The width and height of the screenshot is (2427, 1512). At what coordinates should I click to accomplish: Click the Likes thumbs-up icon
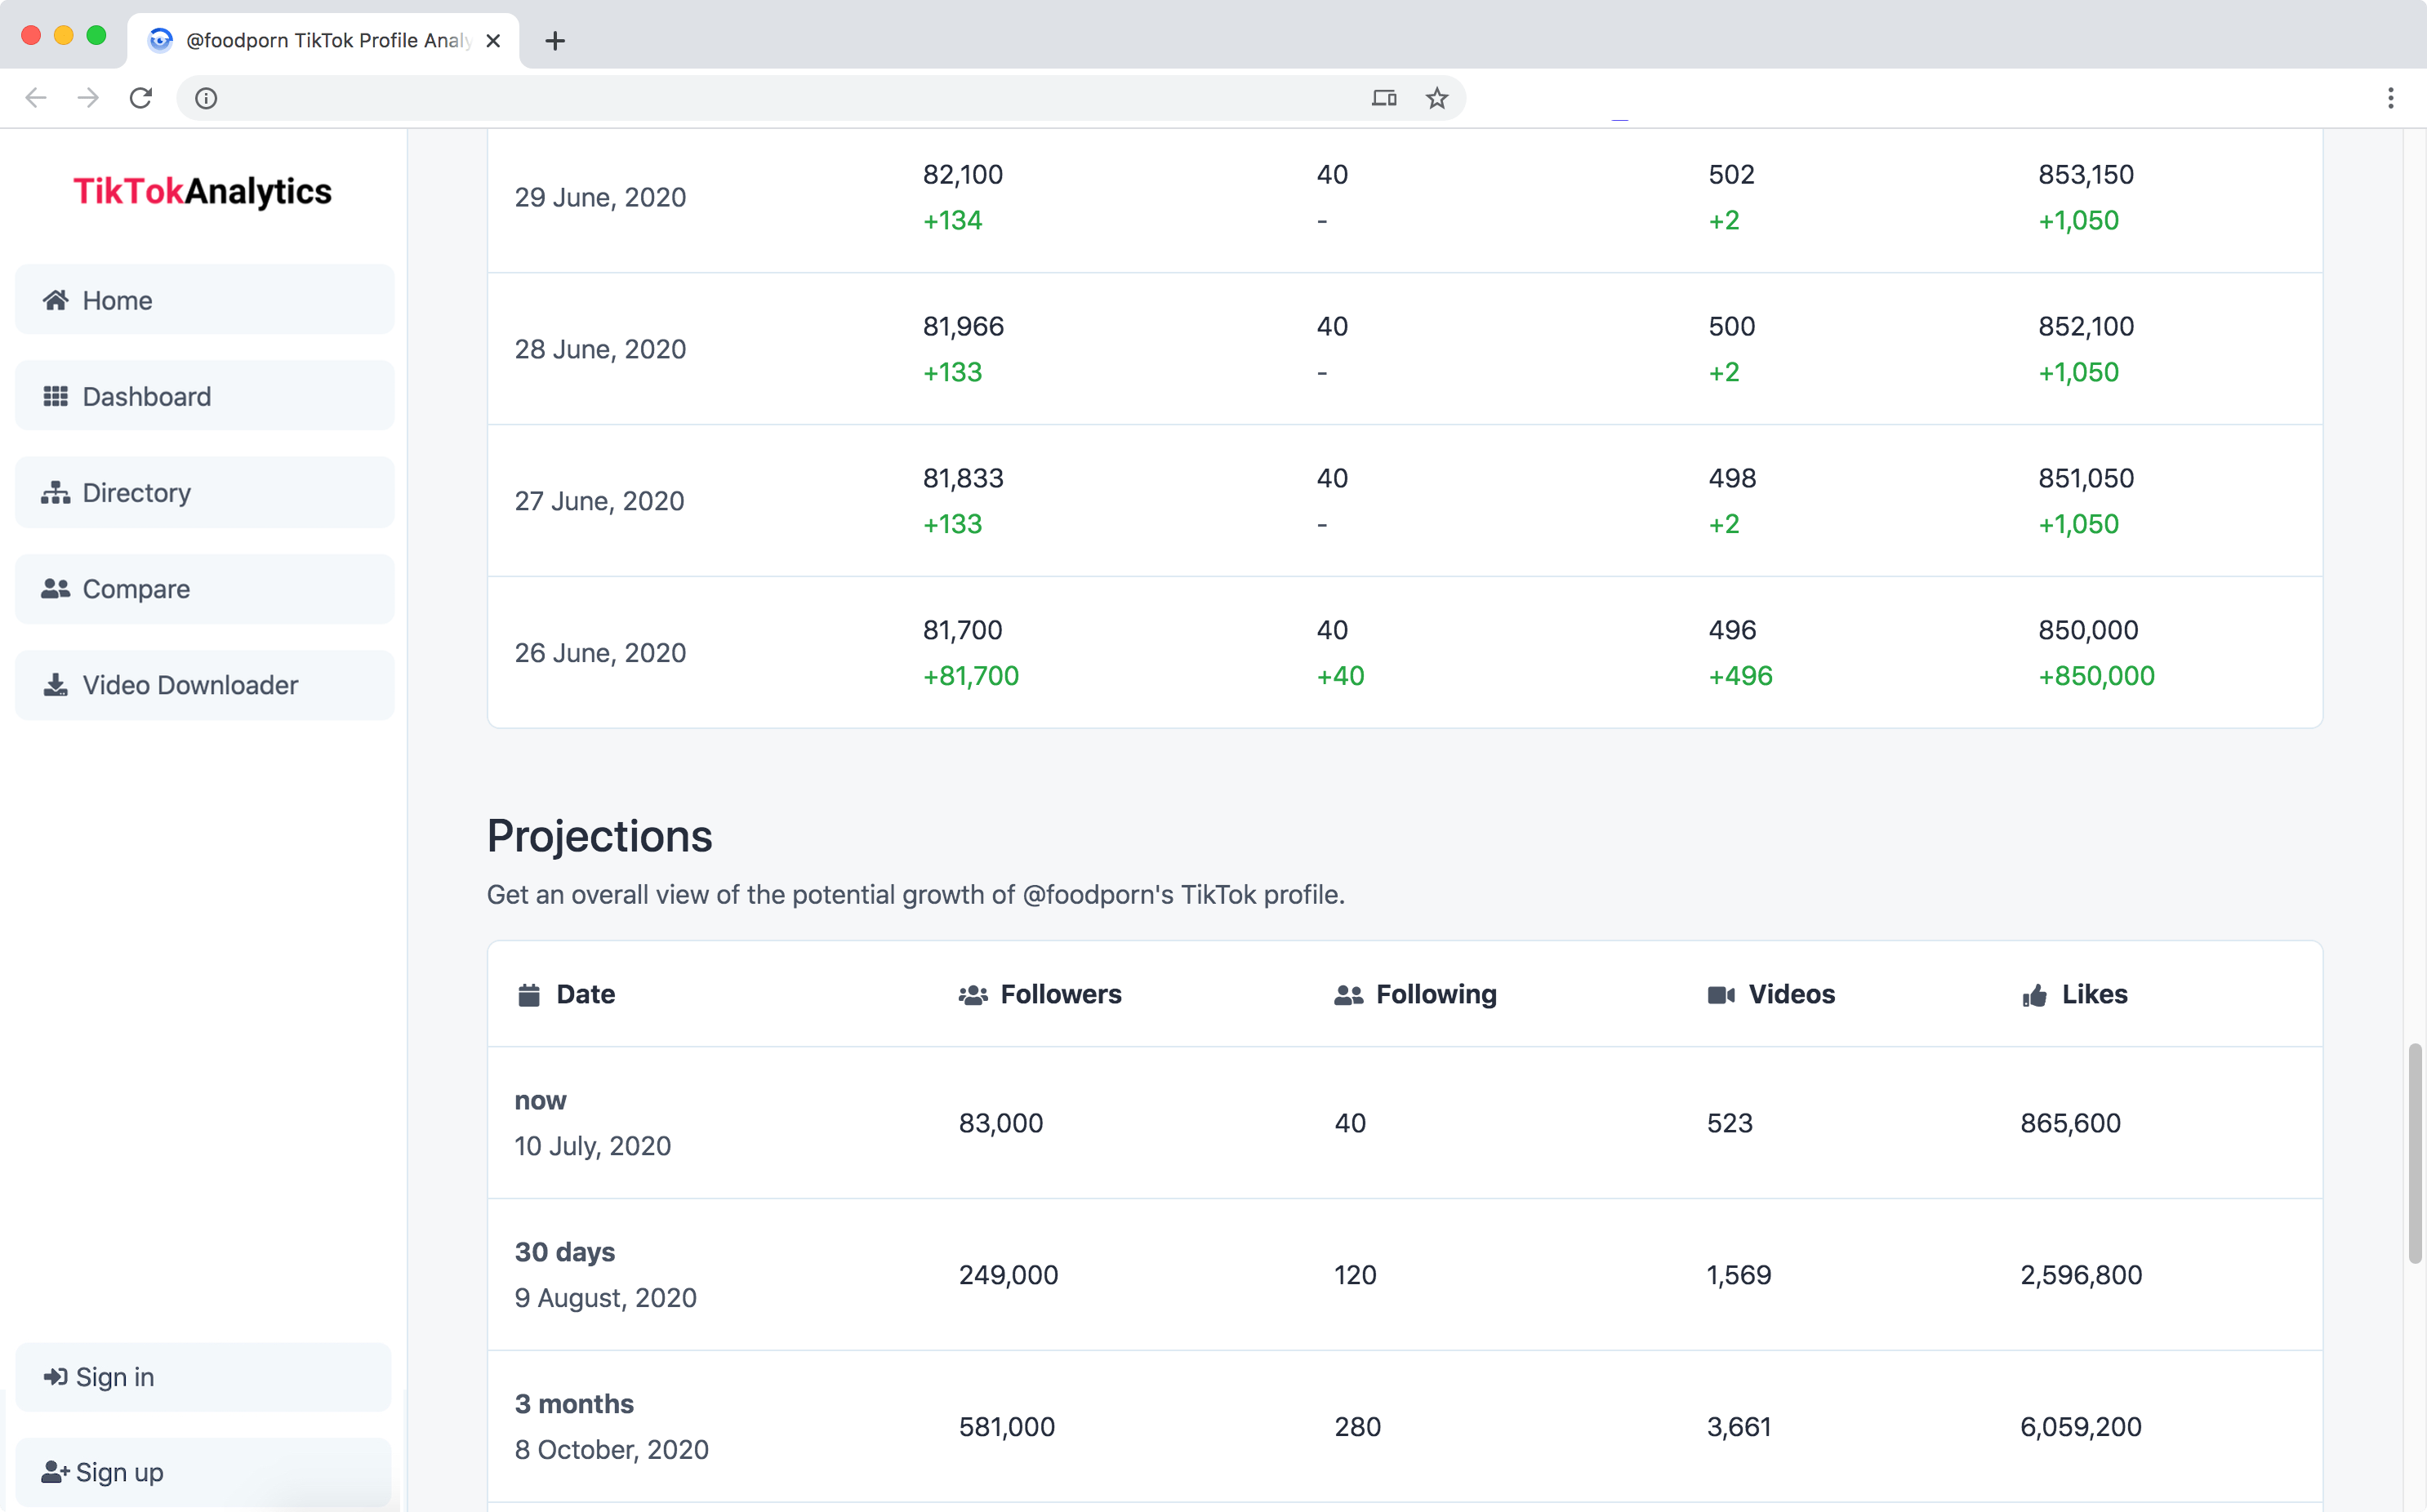pyautogui.click(x=2033, y=994)
